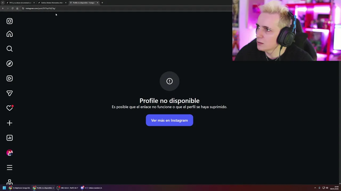Click the Ver más en Instagram button
This screenshot has height=191, width=341.
point(169,120)
